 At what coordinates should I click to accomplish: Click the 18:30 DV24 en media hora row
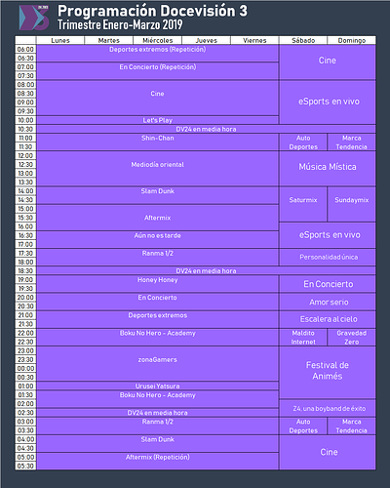(x=206, y=270)
